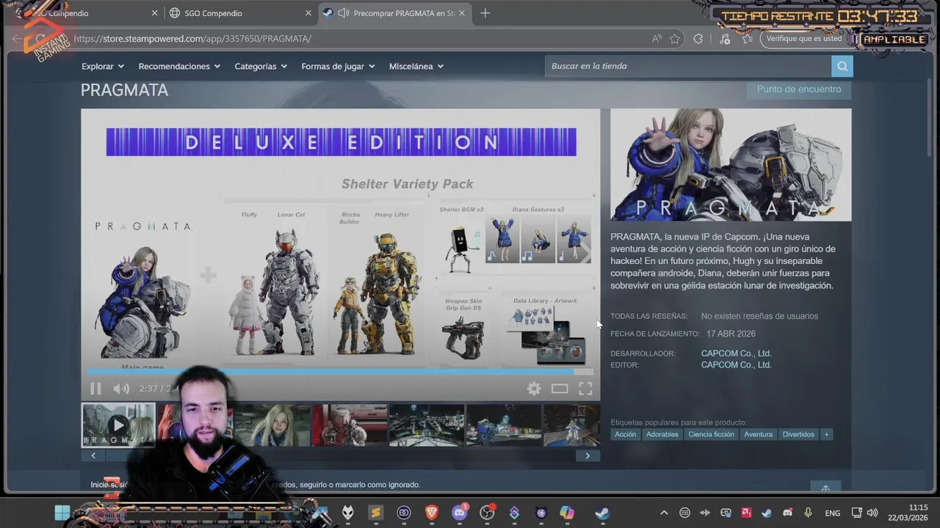940x528 pixels.
Task: Pause the PRAGMATA trailer video
Action: [x=95, y=389]
